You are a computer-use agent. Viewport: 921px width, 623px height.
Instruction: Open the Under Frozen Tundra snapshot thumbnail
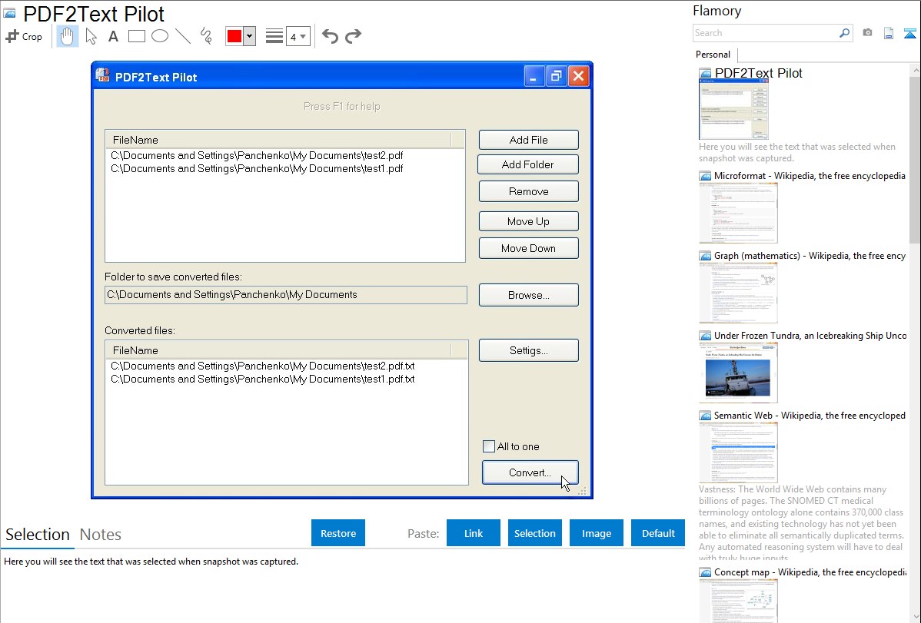coord(738,373)
